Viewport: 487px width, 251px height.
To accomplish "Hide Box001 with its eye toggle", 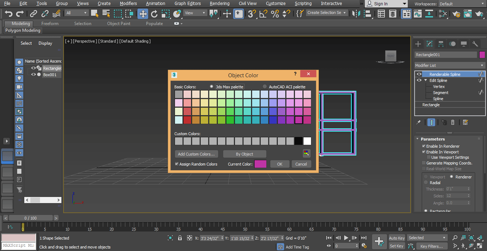I will [33, 74].
